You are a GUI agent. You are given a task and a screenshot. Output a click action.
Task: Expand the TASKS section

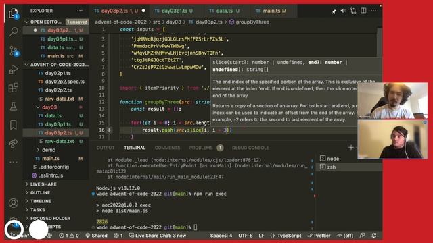[38, 210]
